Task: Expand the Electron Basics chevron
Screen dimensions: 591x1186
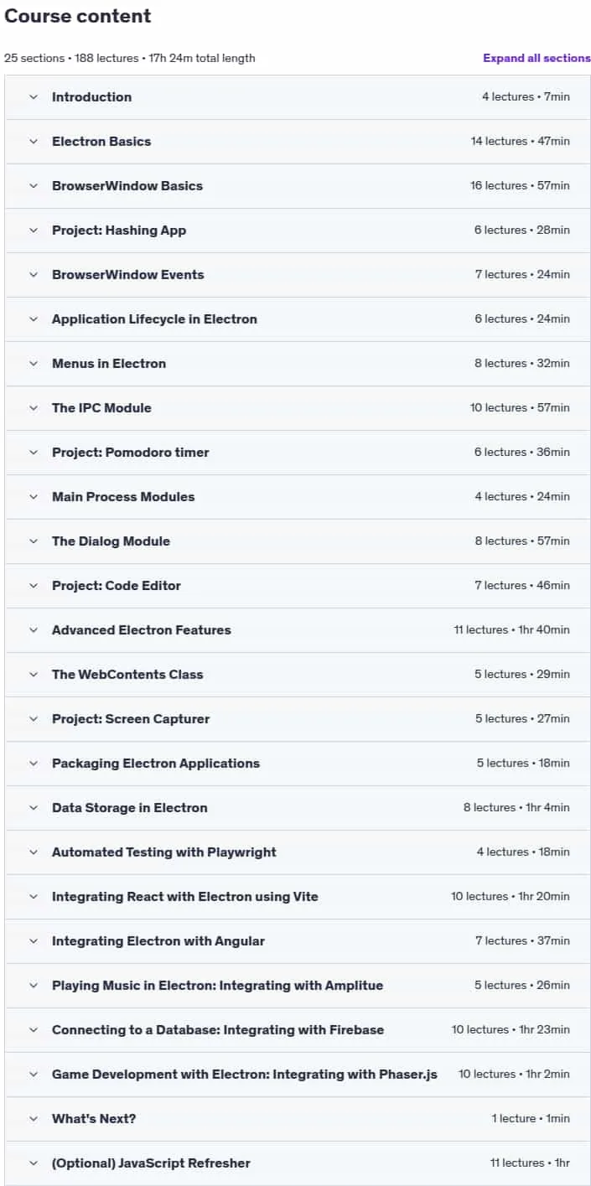Action: (x=34, y=142)
